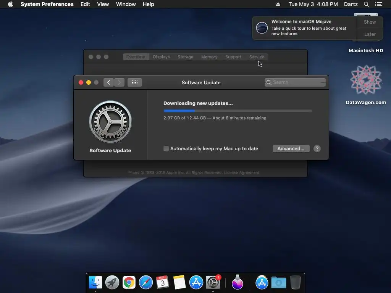The height and width of the screenshot is (293, 391).
Task: Open the purple orb downloader app in Dock
Action: [x=237, y=283]
